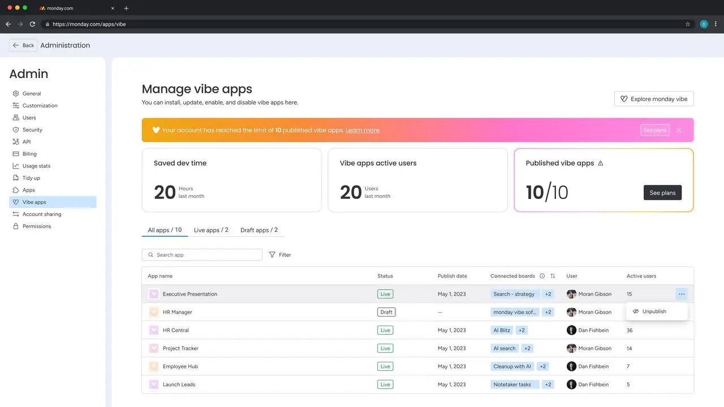Open Account sharing settings
The image size is (724, 407).
[x=37, y=214]
